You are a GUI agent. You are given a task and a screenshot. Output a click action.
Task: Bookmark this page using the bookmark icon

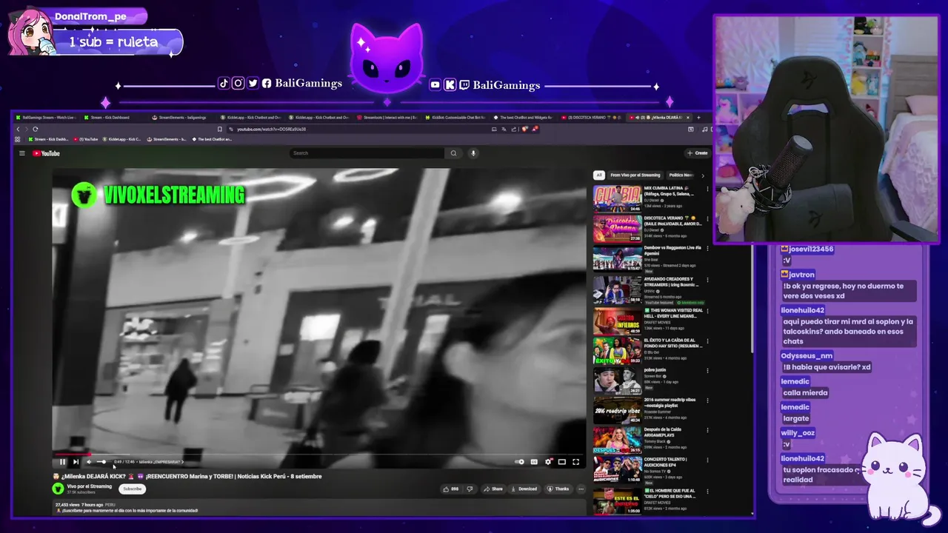pyautogui.click(x=219, y=129)
